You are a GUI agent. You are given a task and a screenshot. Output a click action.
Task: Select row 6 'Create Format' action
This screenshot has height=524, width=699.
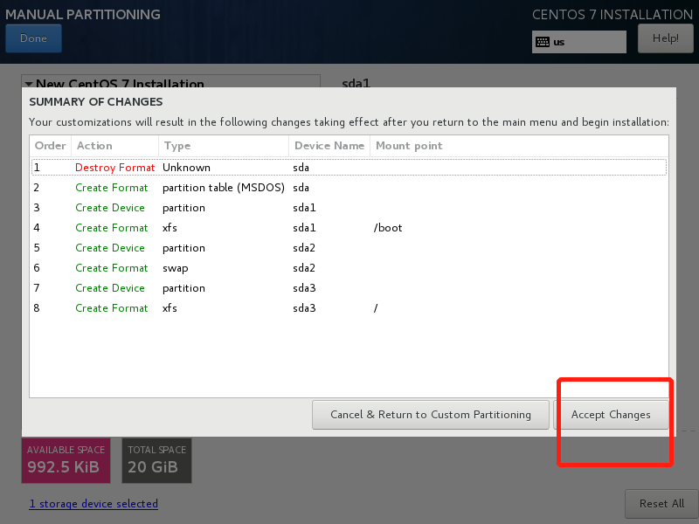(112, 268)
